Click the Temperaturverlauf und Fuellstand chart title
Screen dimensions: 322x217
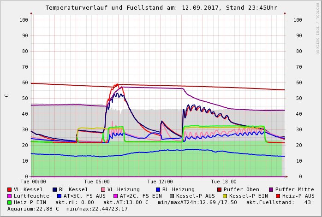click(x=161, y=8)
